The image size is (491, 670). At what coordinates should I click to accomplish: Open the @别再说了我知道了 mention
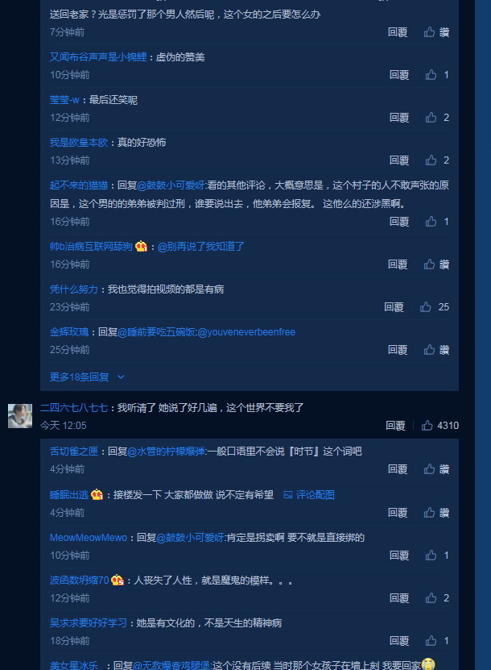click(x=201, y=246)
